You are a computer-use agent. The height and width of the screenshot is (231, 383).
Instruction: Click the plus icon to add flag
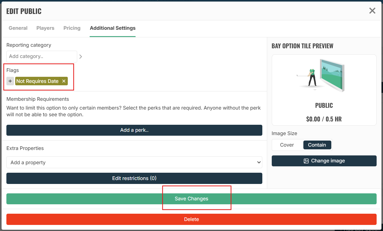pyautogui.click(x=10, y=81)
